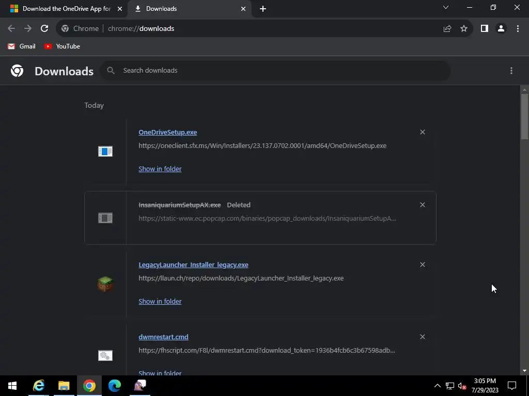Click the scrollbar down arrow
Screen dimensions: 529x396
524,371
